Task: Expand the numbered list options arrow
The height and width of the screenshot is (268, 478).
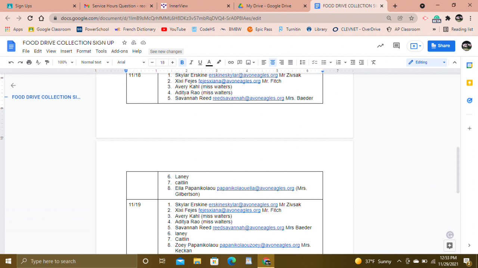Action: (345, 63)
